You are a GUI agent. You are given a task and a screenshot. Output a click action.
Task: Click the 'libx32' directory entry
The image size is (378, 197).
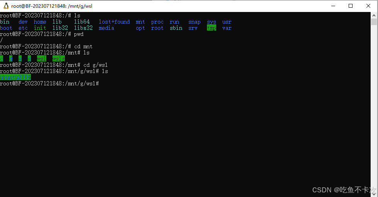(x=83, y=28)
